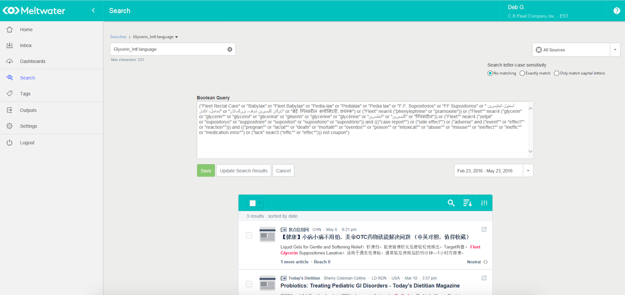
Task: Click the green Save button
Action: click(206, 171)
